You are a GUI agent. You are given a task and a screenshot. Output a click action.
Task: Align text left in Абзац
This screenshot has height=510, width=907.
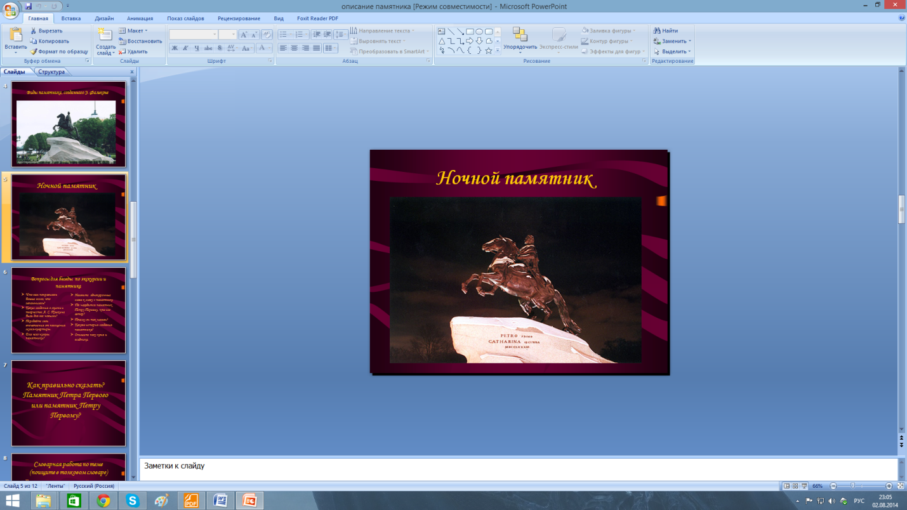point(283,48)
